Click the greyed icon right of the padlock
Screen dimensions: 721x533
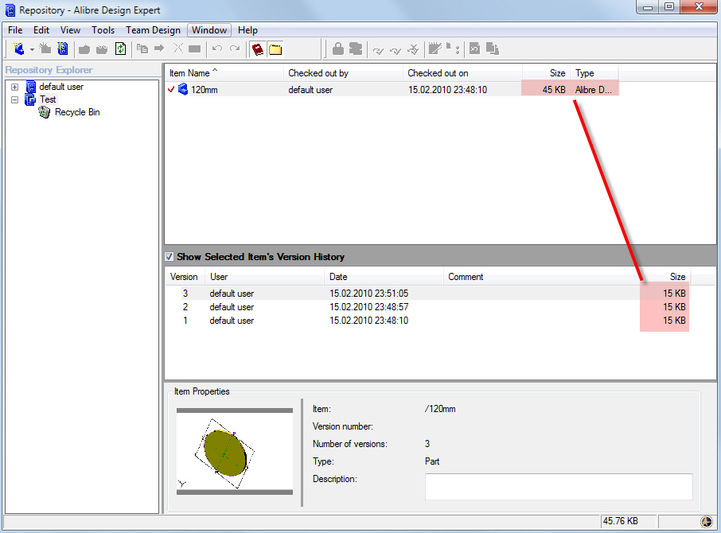[356, 49]
